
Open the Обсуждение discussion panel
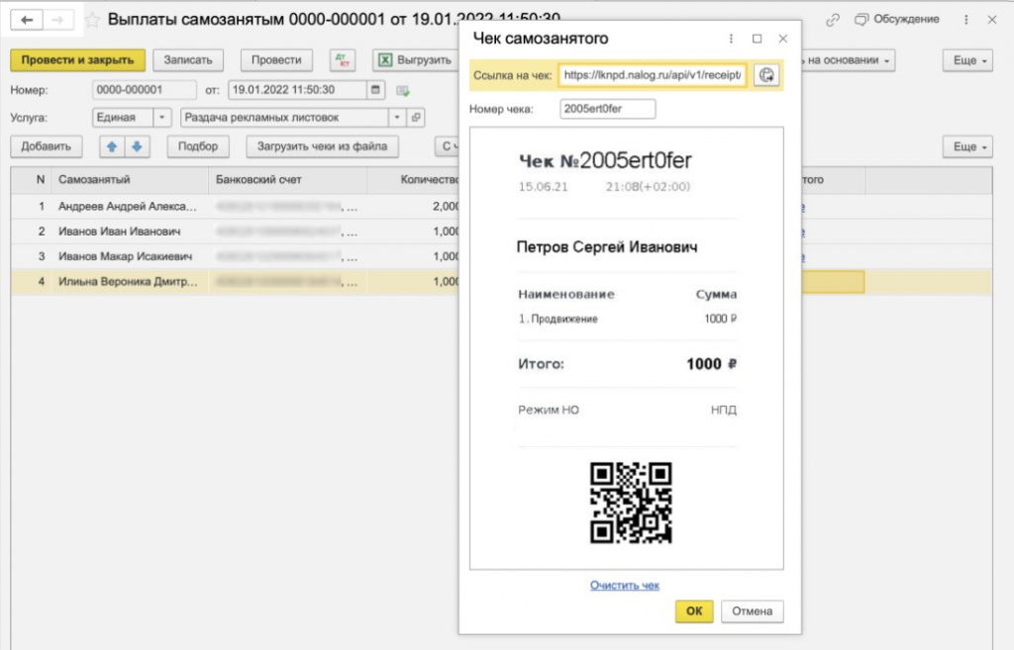click(897, 20)
